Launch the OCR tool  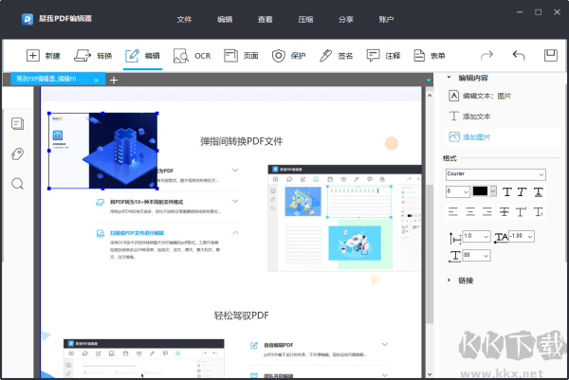click(192, 56)
